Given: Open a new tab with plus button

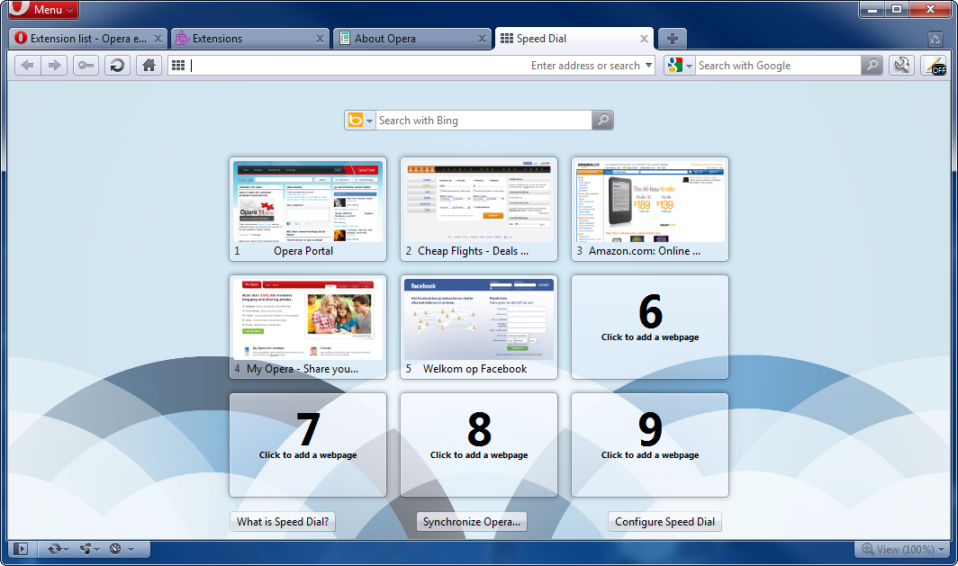Looking at the screenshot, I should coord(672,39).
